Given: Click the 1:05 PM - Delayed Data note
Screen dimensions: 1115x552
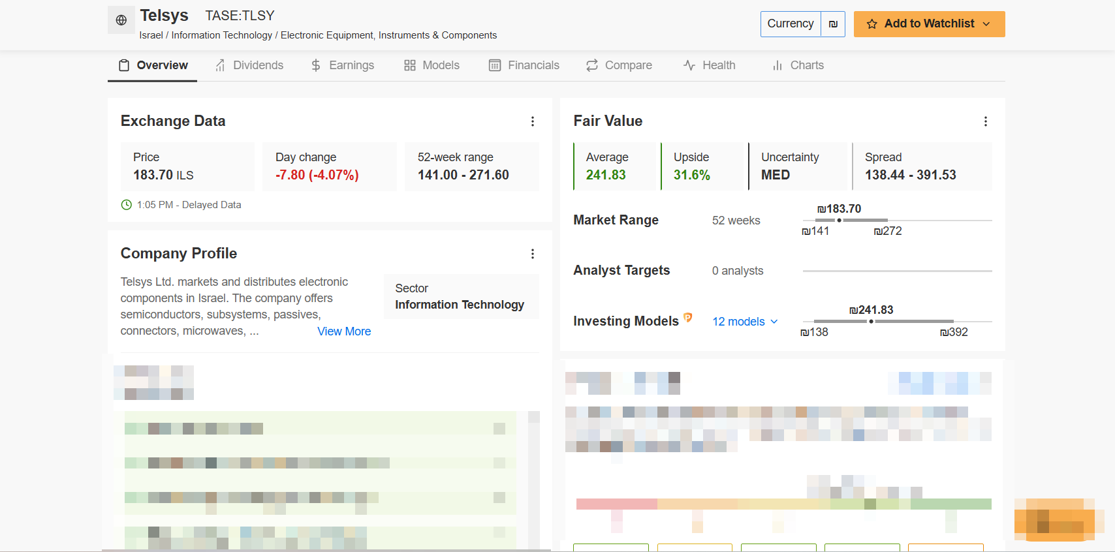Looking at the screenshot, I should point(189,205).
